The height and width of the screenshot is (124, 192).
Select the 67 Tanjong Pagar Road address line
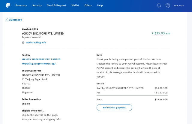tap(34, 79)
